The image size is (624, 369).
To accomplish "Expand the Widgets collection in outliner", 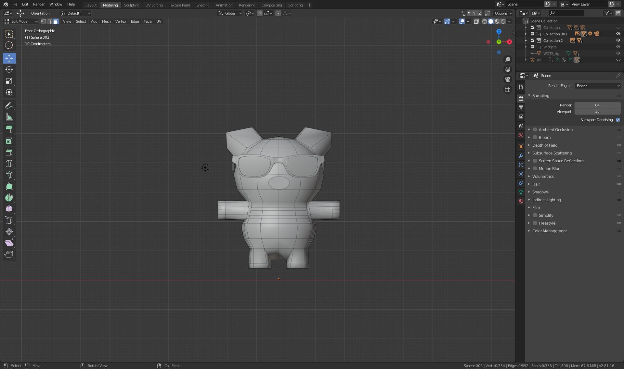I will 526,47.
